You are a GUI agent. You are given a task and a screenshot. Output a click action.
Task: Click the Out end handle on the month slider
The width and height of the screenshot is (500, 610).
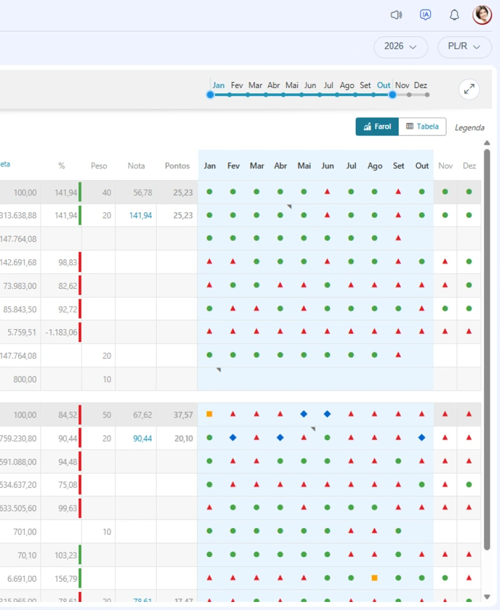pos(392,94)
